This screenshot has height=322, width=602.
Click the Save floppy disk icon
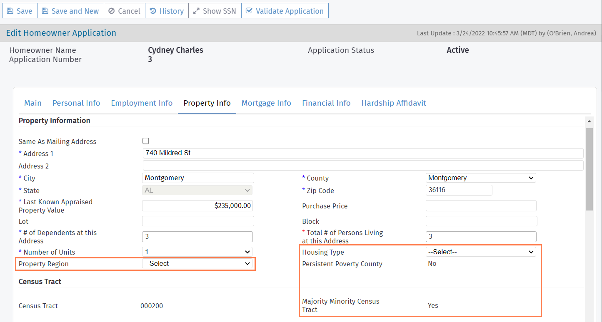tap(10, 11)
